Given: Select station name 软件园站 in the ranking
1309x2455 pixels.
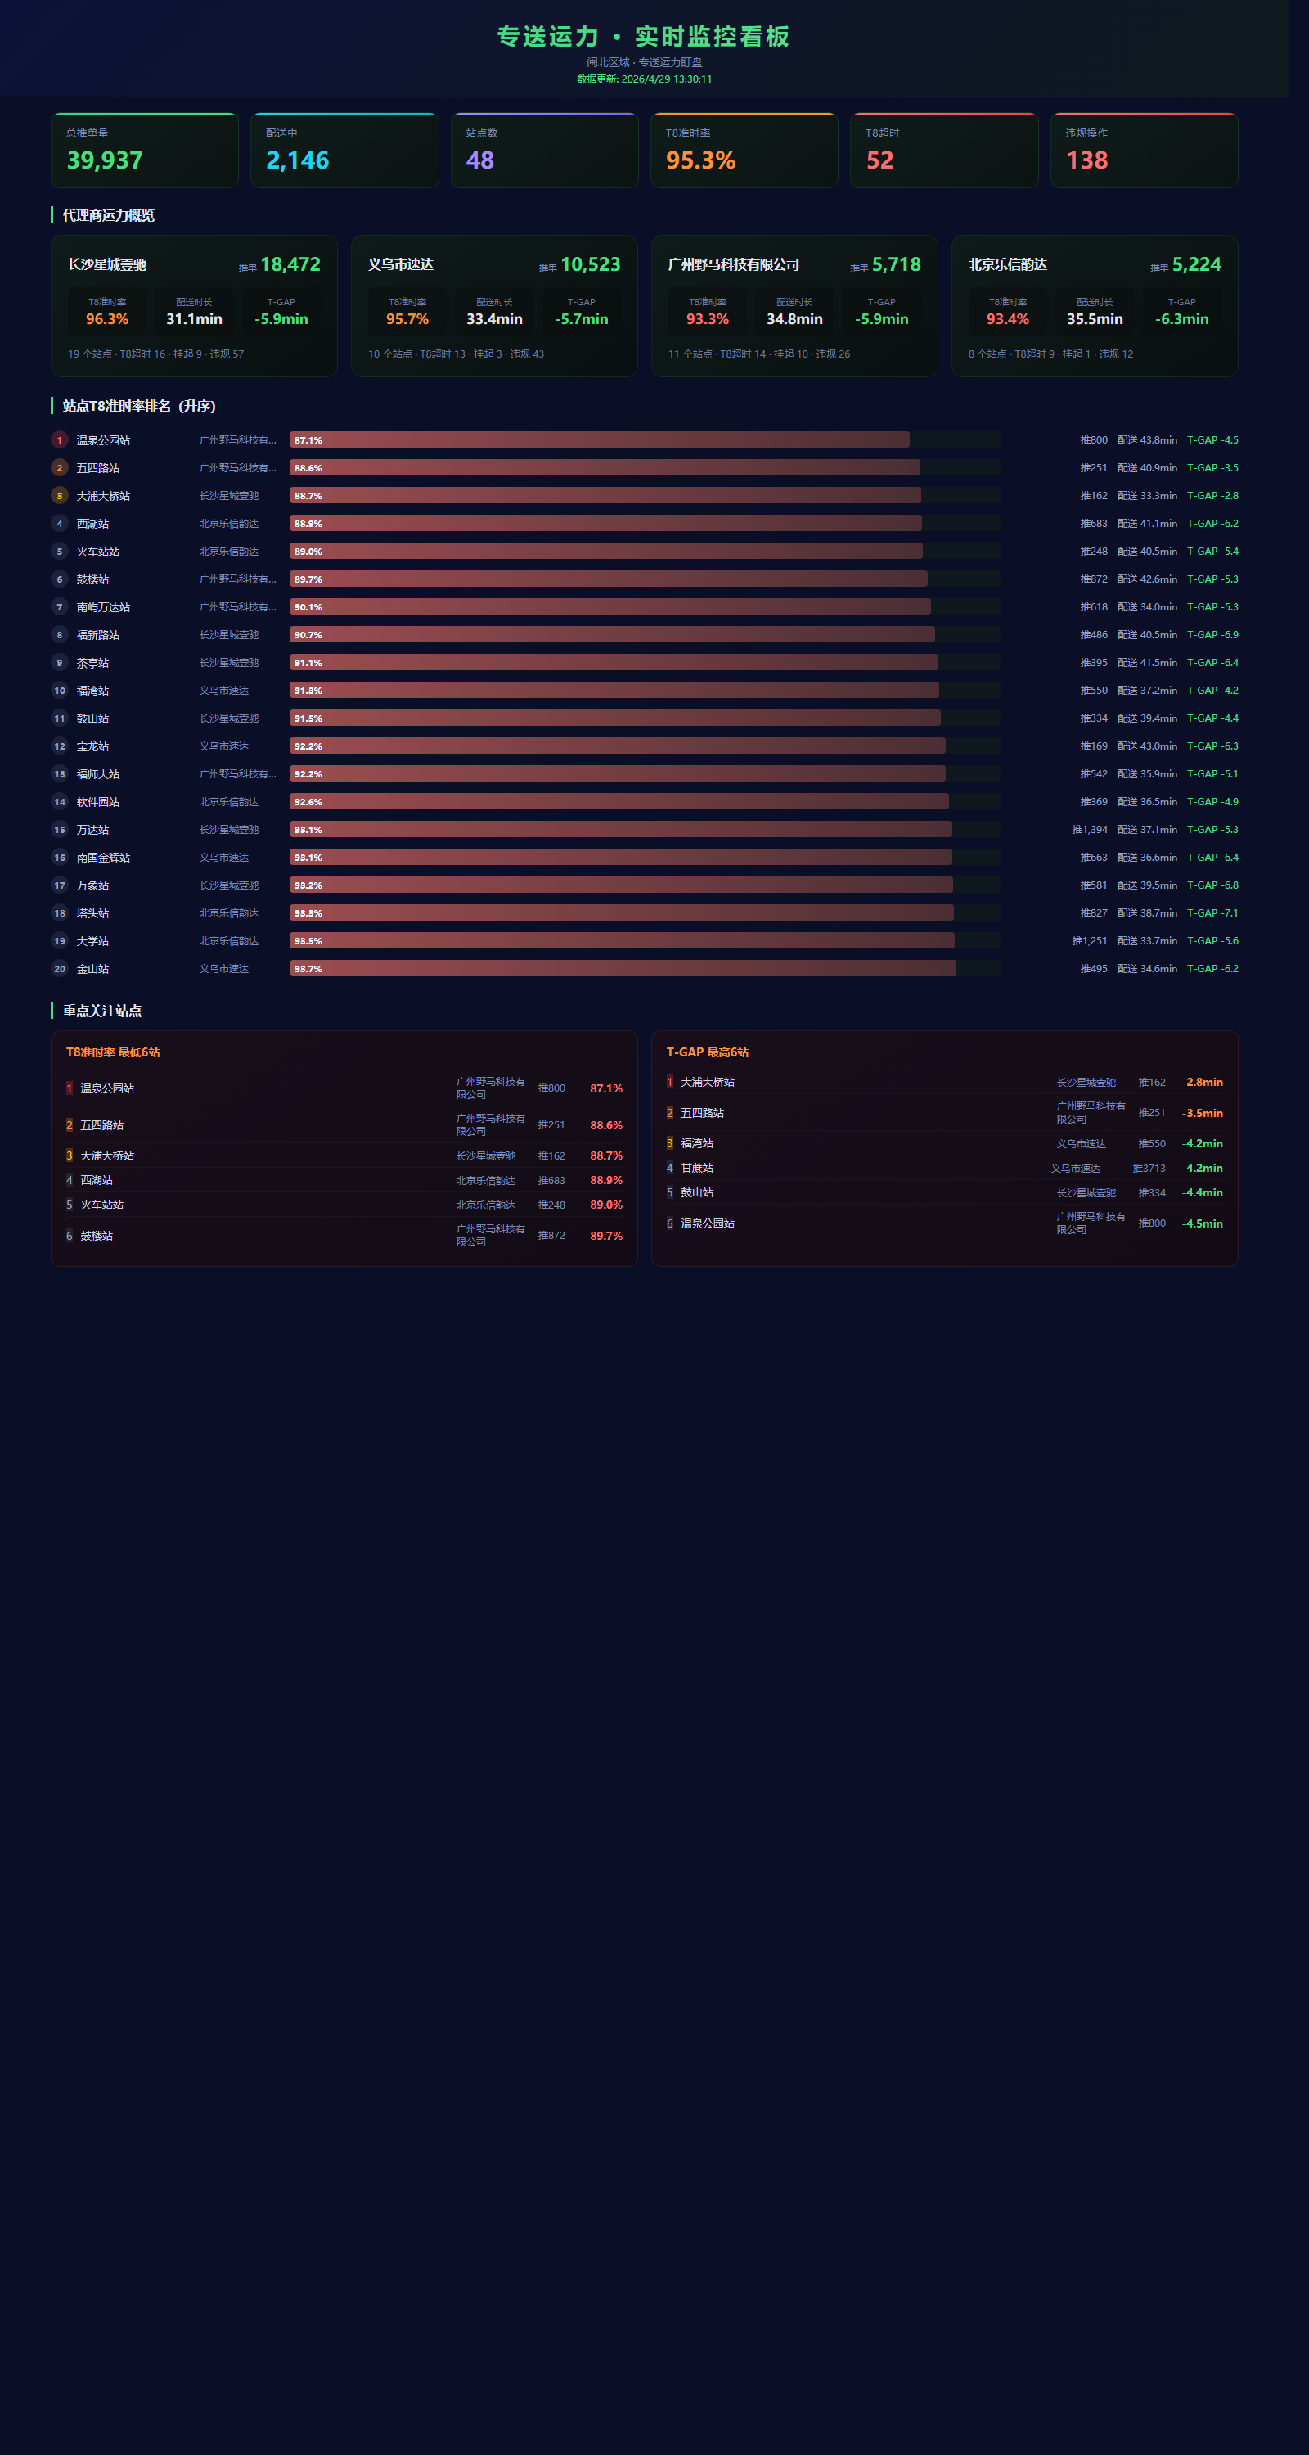Looking at the screenshot, I should point(98,801).
